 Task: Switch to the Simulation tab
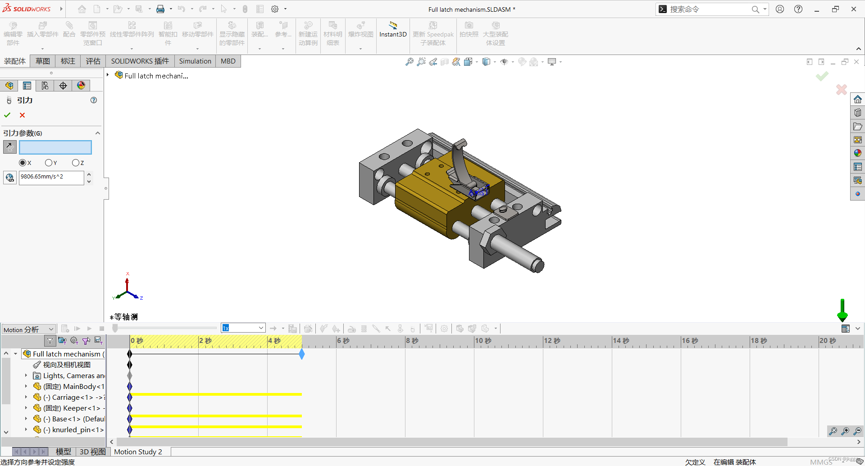tap(195, 61)
